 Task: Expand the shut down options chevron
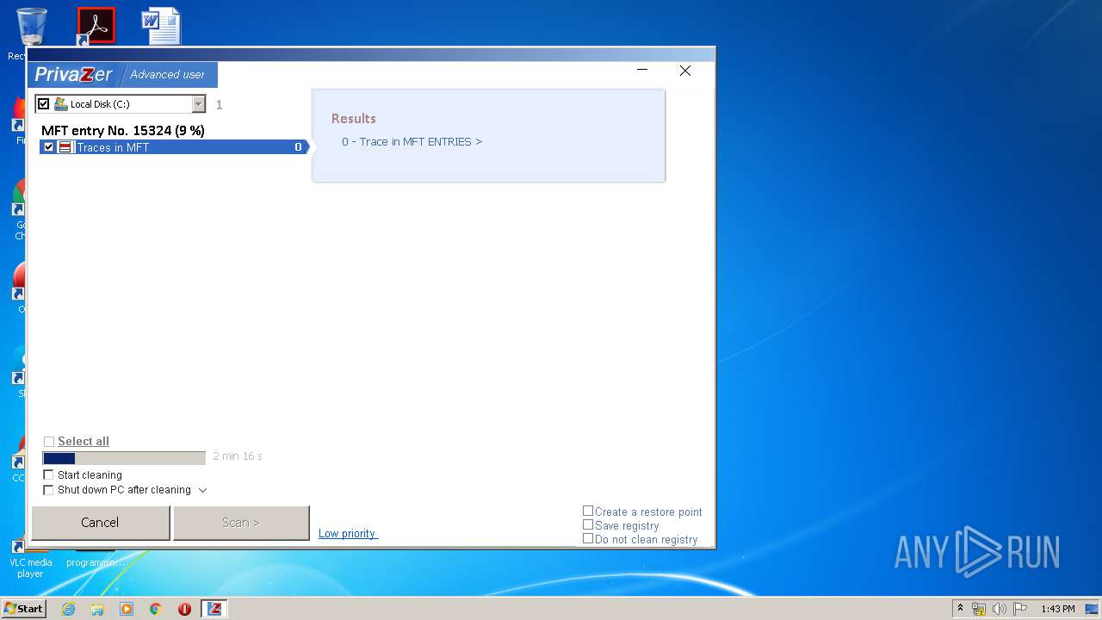pyautogui.click(x=203, y=491)
